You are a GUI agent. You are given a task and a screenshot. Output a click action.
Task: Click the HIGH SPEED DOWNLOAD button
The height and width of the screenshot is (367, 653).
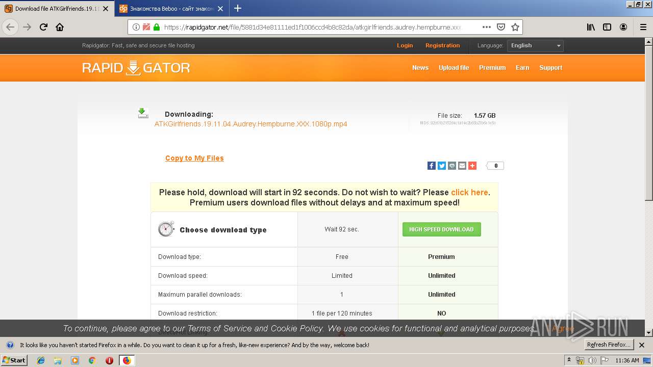coord(441,229)
